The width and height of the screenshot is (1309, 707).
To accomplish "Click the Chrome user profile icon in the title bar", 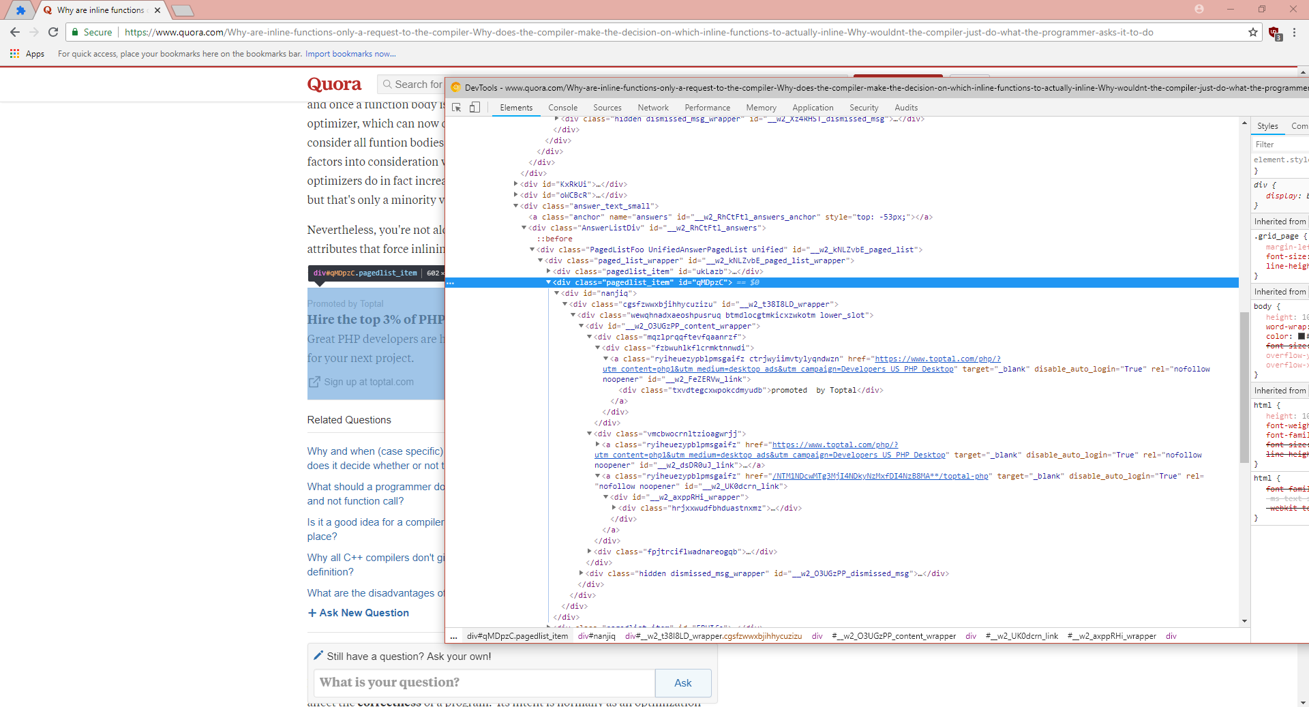I will click(1199, 9).
